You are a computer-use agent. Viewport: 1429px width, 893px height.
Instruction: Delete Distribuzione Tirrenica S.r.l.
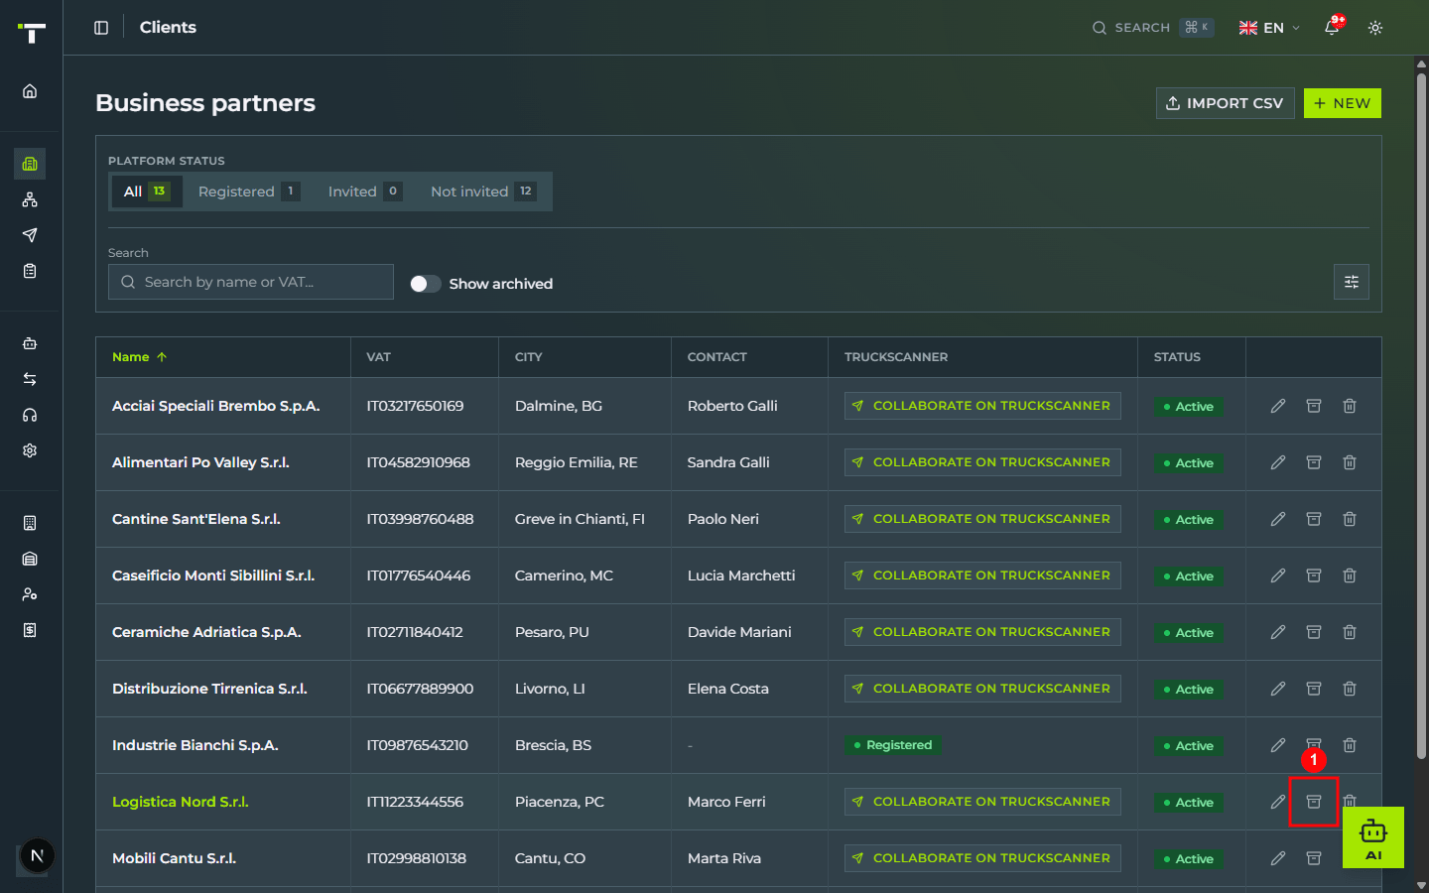coord(1350,689)
